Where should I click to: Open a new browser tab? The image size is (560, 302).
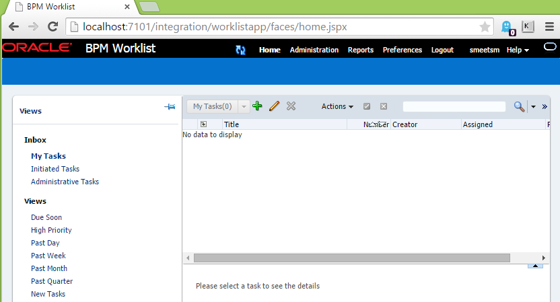(x=149, y=7)
